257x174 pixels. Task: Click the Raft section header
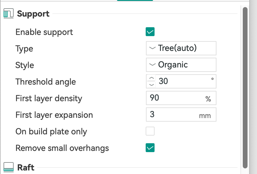click(x=26, y=167)
